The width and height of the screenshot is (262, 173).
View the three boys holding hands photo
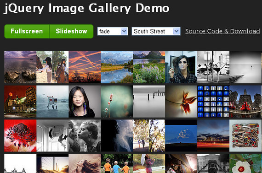(117, 163)
